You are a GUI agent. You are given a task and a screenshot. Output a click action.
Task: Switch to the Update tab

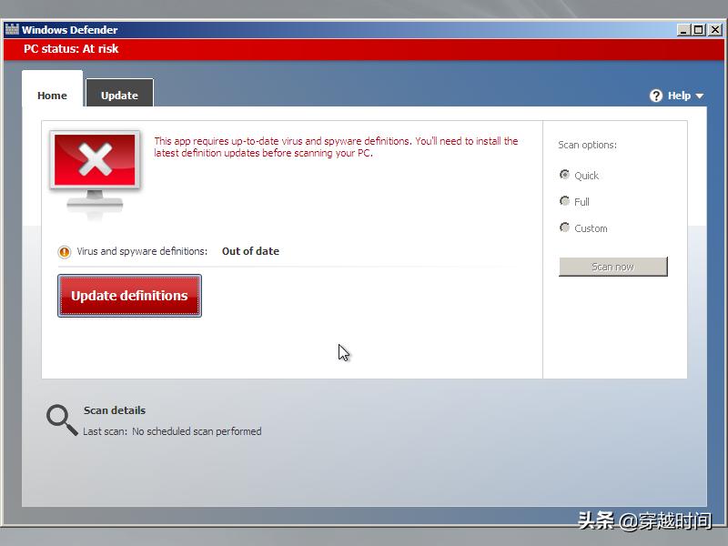click(119, 94)
